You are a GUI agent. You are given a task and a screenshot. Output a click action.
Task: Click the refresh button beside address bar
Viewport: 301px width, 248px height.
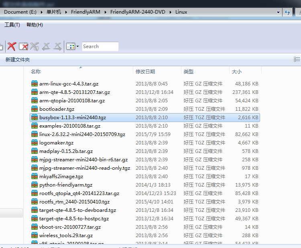pyautogui.click(x=287, y=12)
